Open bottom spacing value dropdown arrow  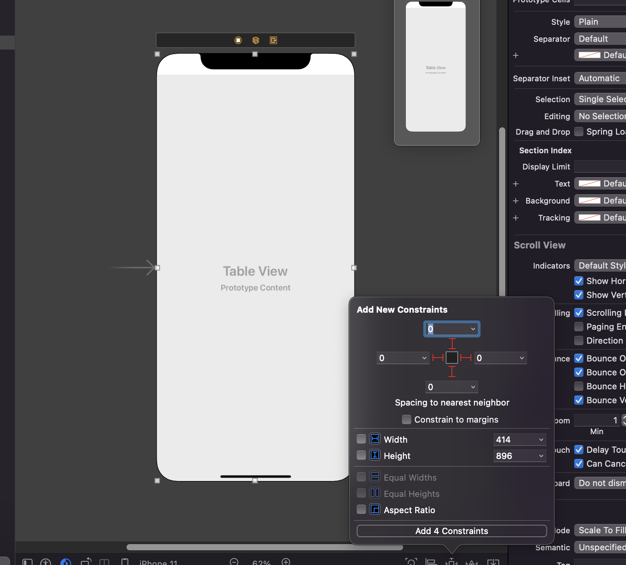[473, 387]
